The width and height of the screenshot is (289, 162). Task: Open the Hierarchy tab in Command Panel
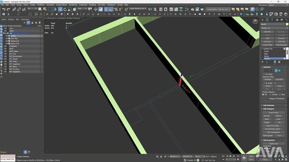click(x=272, y=20)
